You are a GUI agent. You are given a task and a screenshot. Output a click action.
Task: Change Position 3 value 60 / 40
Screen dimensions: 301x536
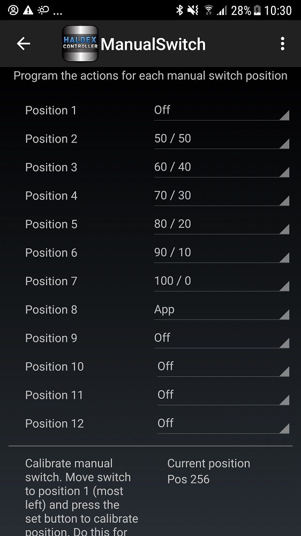pos(221,167)
